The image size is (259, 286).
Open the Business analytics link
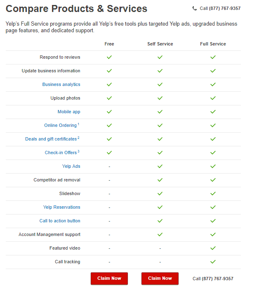pyautogui.click(x=61, y=84)
